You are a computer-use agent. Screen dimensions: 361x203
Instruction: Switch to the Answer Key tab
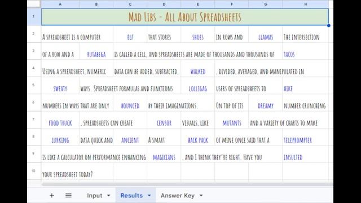pos(178,196)
